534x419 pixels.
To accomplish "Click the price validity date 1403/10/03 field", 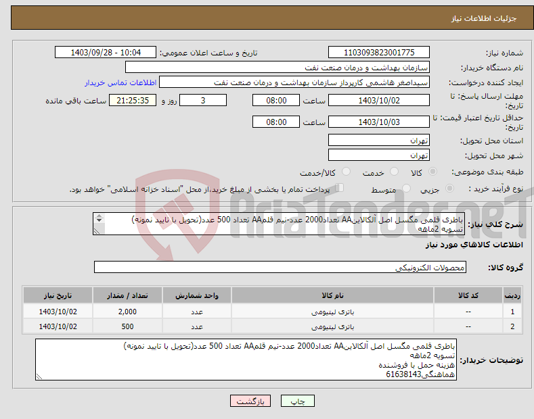I will coord(379,122).
